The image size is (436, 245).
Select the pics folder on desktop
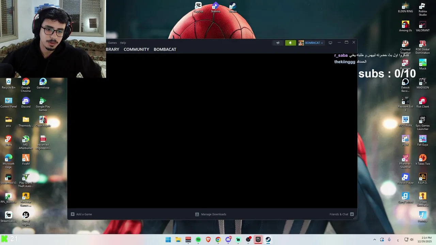[9, 122]
